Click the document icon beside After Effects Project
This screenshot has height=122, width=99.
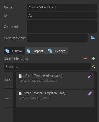point(20,76)
